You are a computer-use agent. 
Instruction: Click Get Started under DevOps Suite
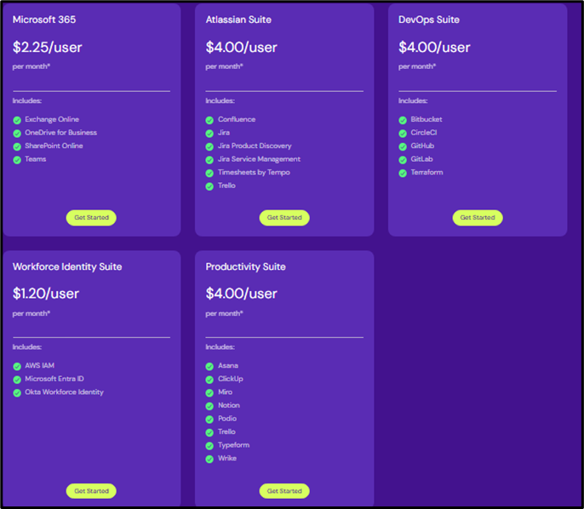(x=478, y=217)
